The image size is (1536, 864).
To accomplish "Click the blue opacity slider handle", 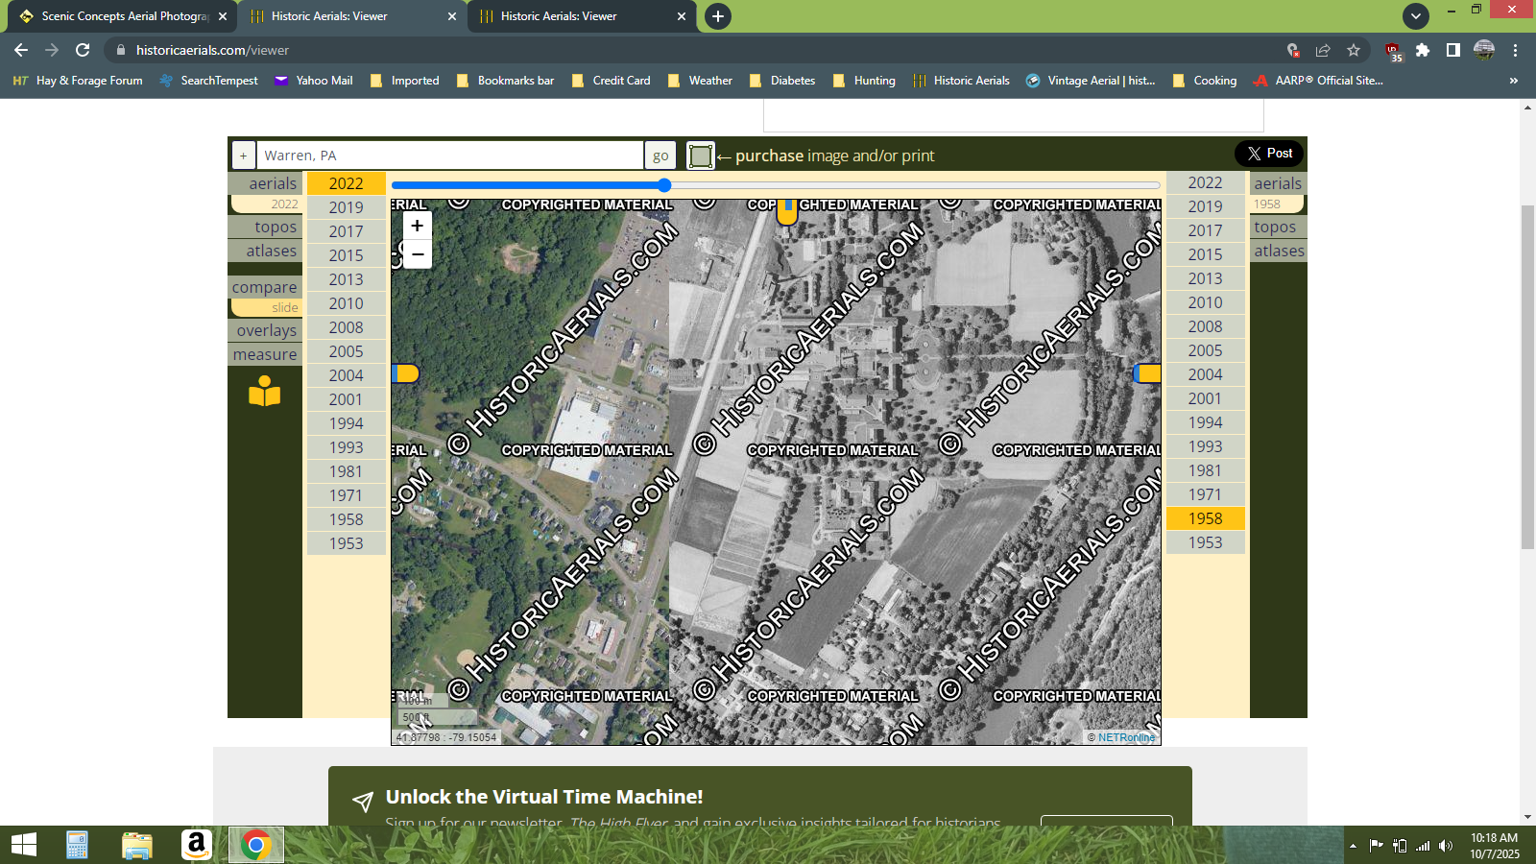I will (x=664, y=185).
